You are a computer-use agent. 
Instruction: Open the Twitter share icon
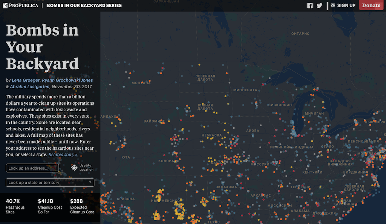click(320, 6)
